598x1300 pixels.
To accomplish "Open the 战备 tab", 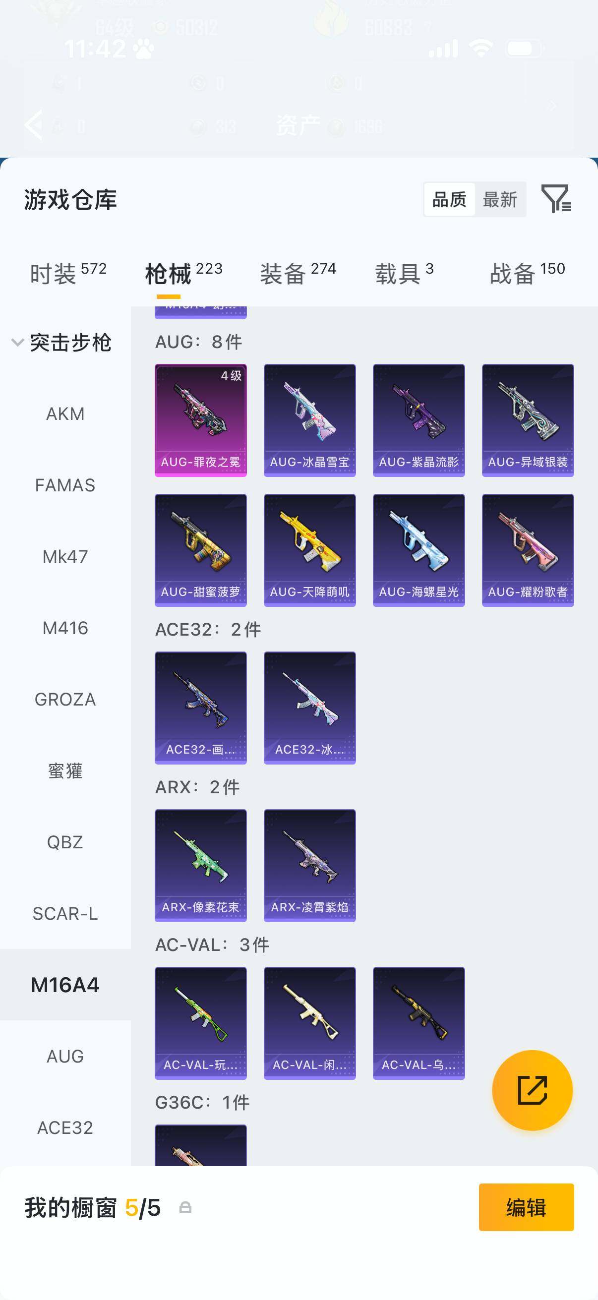I will (x=528, y=274).
